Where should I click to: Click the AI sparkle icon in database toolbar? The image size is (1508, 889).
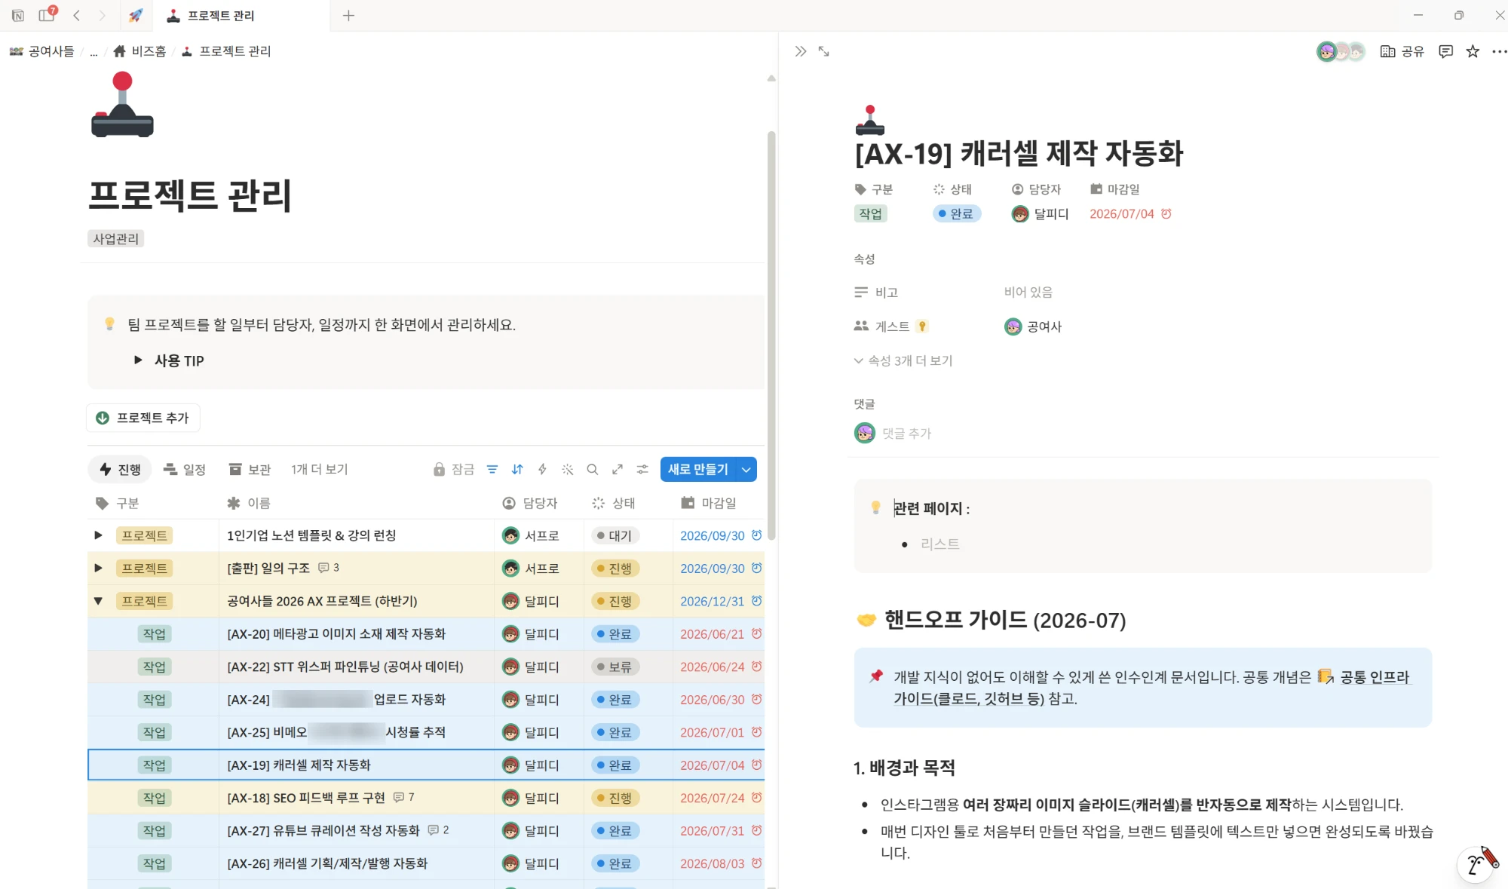(x=568, y=469)
